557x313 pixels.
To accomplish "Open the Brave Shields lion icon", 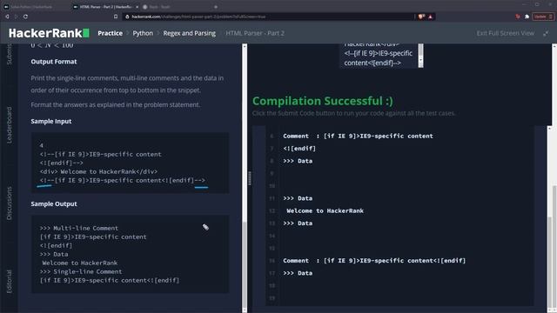I will tap(421, 17).
